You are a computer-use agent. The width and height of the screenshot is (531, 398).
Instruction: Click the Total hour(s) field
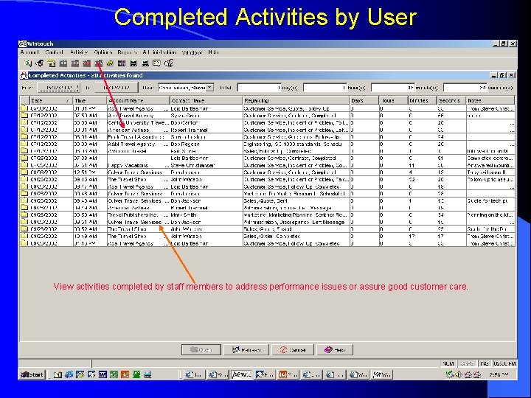tap(325, 88)
